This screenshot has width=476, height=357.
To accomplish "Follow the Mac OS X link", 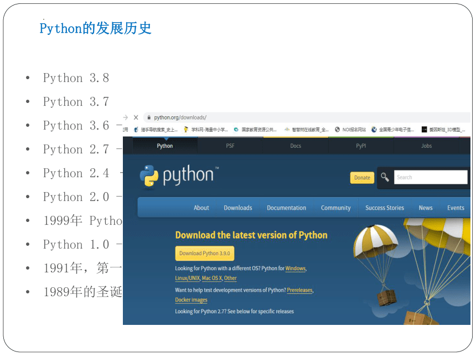I will (x=212, y=278).
